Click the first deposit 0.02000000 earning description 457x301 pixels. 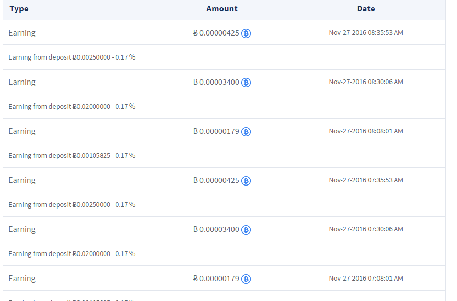(x=72, y=107)
